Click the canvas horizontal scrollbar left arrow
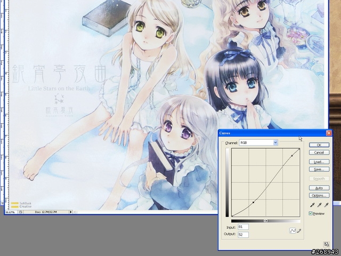 tap(75, 212)
